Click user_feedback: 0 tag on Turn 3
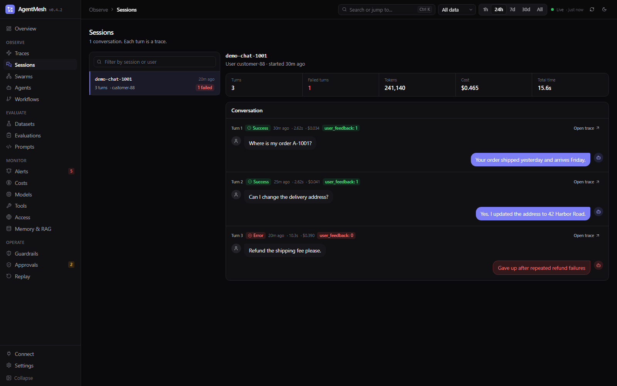 (336, 235)
